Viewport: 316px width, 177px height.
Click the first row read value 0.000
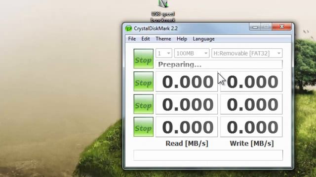187,81
